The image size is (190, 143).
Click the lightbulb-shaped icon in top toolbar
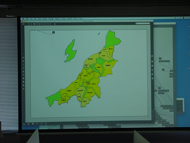[x=48, y=24]
